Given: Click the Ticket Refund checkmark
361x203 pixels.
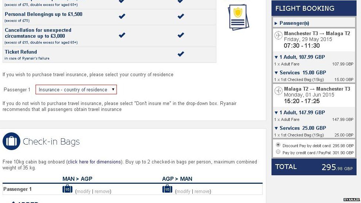Looking at the screenshot, I should click(181, 54).
